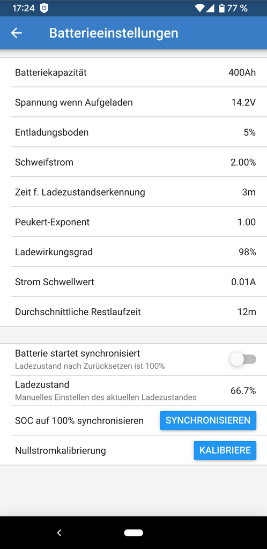Image resolution: width=267 pixels, height=549 pixels.
Task: Tap the cellular signal icon in the status bar
Action: [x=210, y=8]
